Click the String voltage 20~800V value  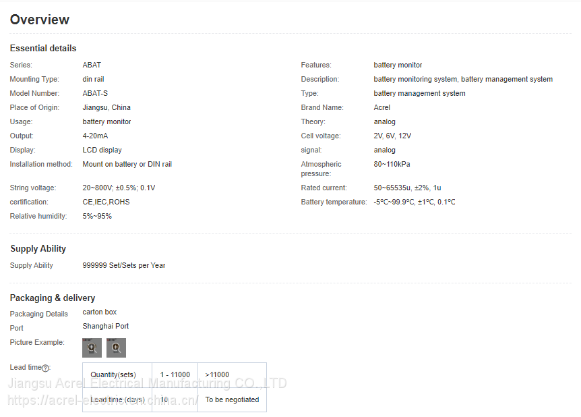[119, 188]
